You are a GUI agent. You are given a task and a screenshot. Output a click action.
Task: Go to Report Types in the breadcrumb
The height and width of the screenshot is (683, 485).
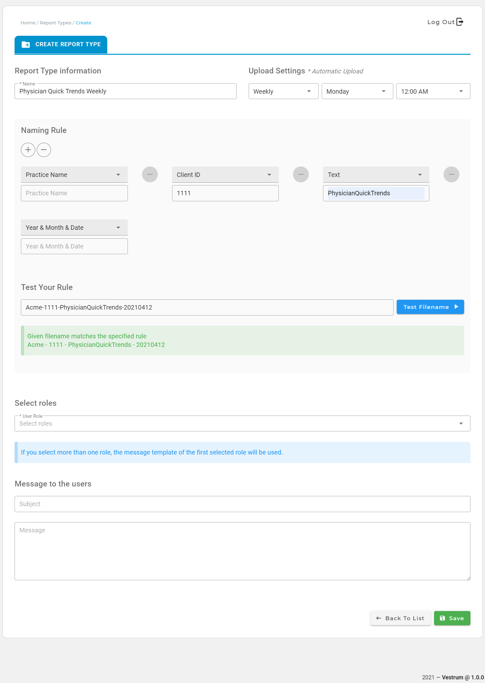tap(55, 23)
